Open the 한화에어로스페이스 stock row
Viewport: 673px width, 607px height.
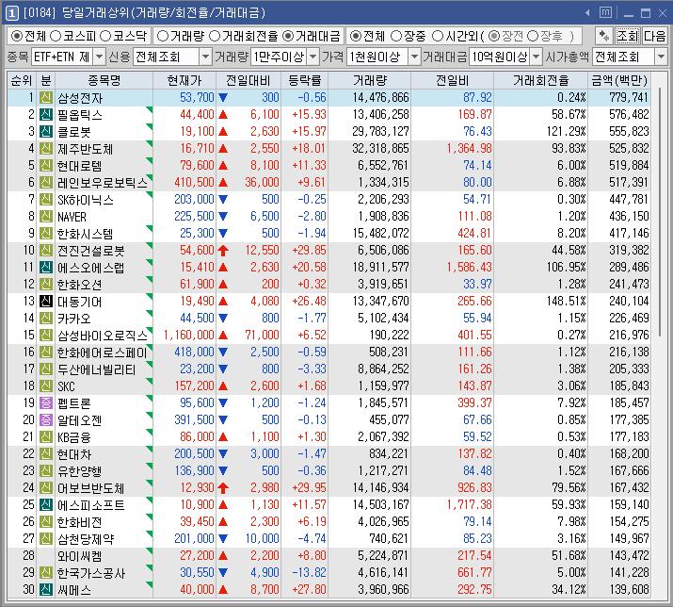tap(328, 353)
